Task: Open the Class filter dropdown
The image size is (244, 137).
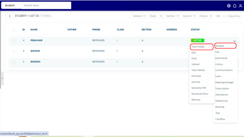Action: pos(155,16)
